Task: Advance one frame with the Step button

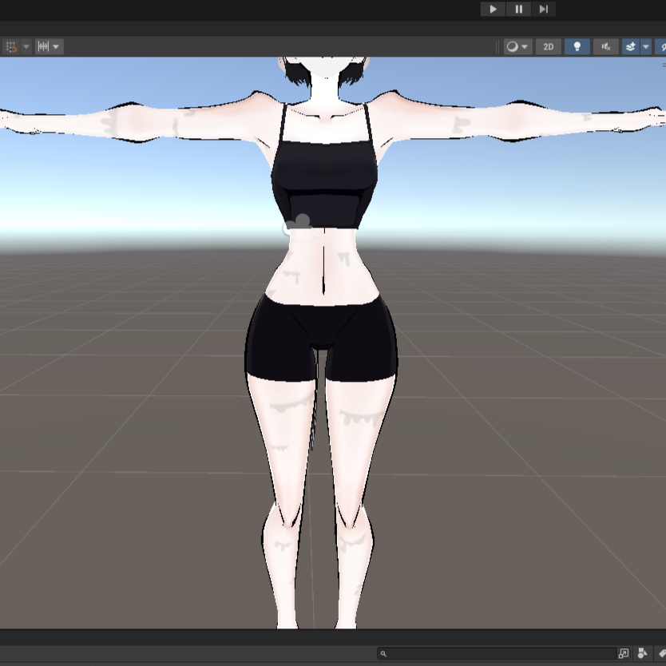Action: (x=544, y=9)
